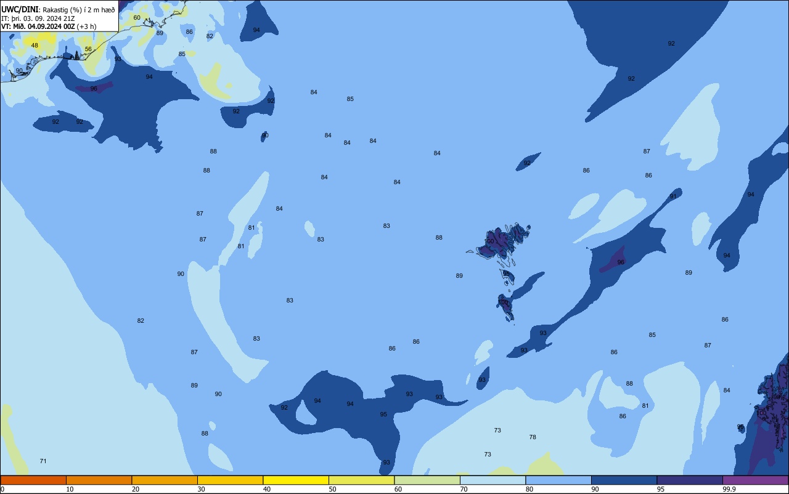Click the legend tick label 50

pos(332,489)
